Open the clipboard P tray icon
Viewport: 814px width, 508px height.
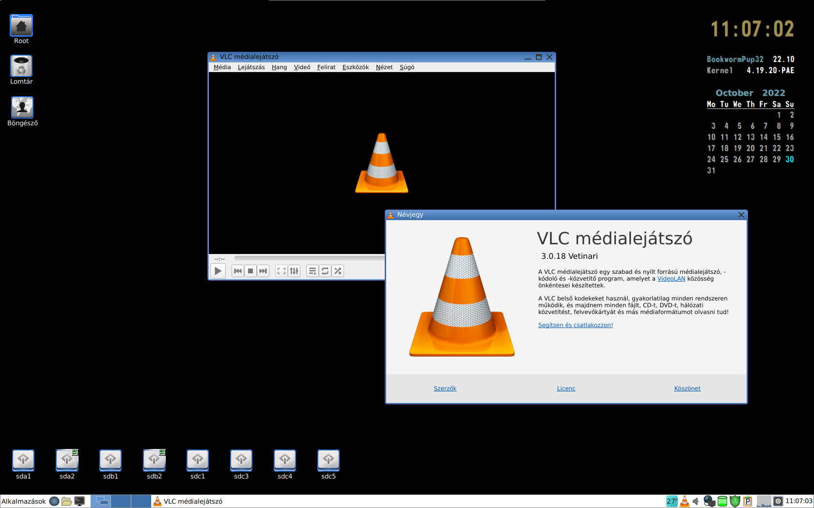click(x=748, y=501)
